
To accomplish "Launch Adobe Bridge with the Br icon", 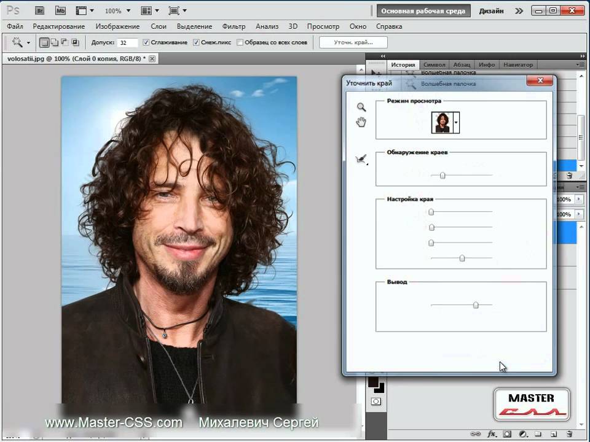I will pyautogui.click(x=39, y=10).
